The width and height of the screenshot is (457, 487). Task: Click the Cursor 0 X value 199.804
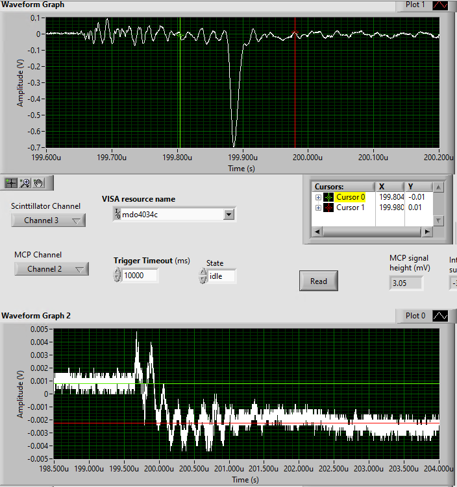(391, 197)
